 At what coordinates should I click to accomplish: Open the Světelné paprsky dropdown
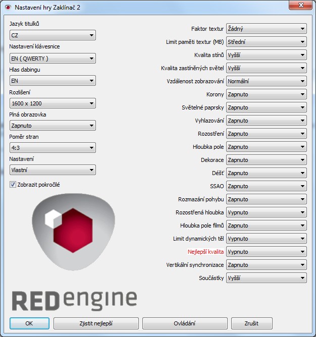[x=267, y=107]
